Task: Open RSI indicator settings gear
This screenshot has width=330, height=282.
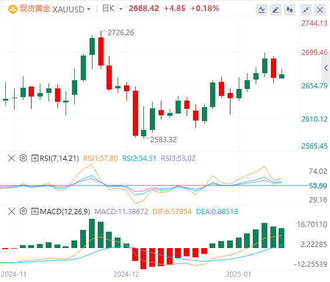Action: (23, 158)
